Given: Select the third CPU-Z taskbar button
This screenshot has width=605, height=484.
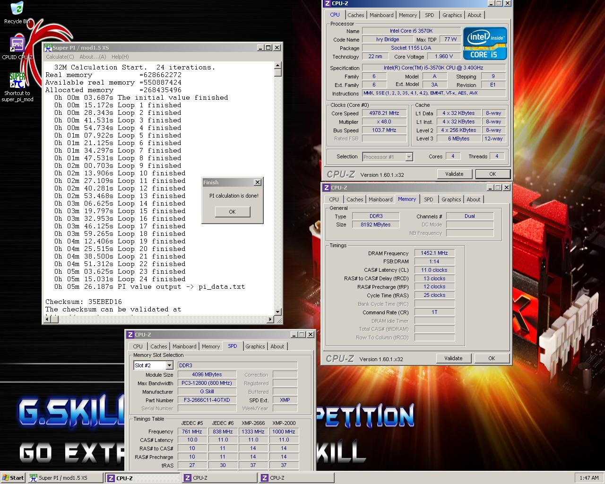Looking at the screenshot, I should (x=297, y=478).
